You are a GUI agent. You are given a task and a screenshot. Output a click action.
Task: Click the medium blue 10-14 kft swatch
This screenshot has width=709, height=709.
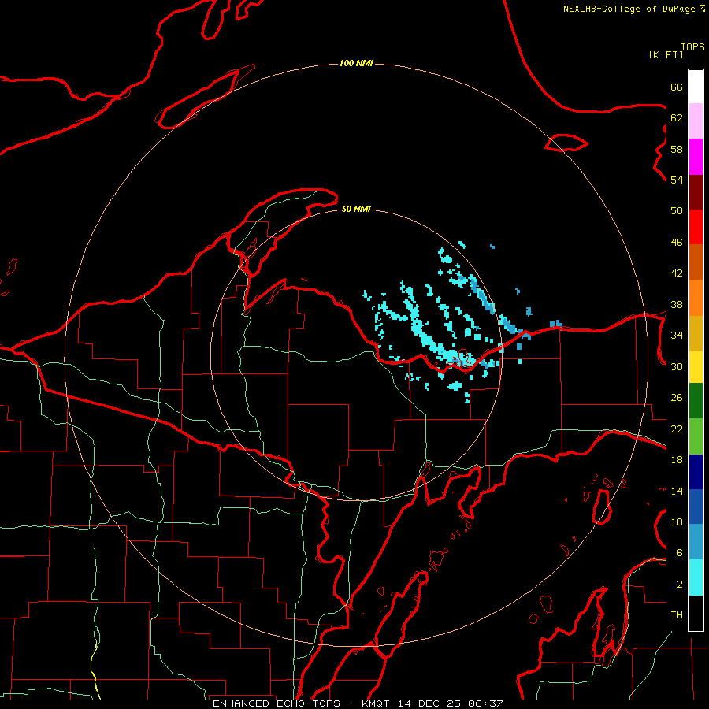pyautogui.click(x=696, y=507)
